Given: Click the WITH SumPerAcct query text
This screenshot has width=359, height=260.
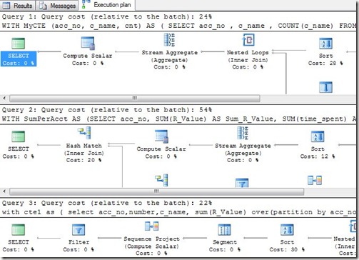Looking at the screenshot, I should [x=179, y=119].
